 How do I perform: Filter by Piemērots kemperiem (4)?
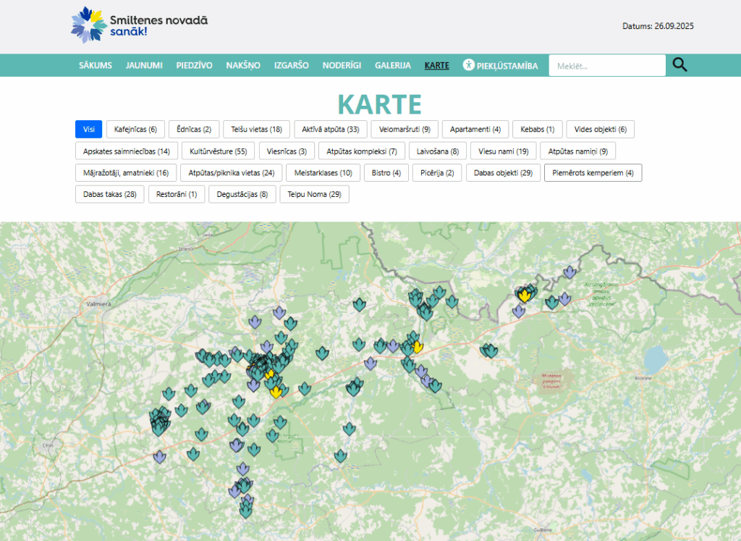(x=593, y=173)
